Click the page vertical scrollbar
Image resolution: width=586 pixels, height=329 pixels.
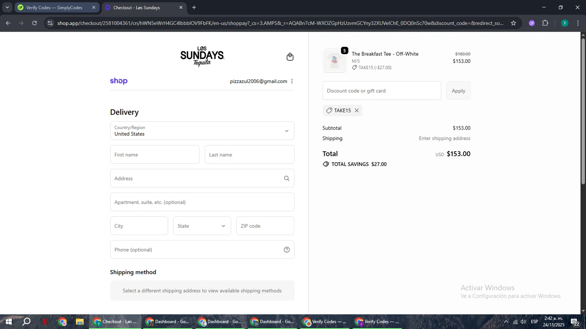pyautogui.click(x=583, y=111)
